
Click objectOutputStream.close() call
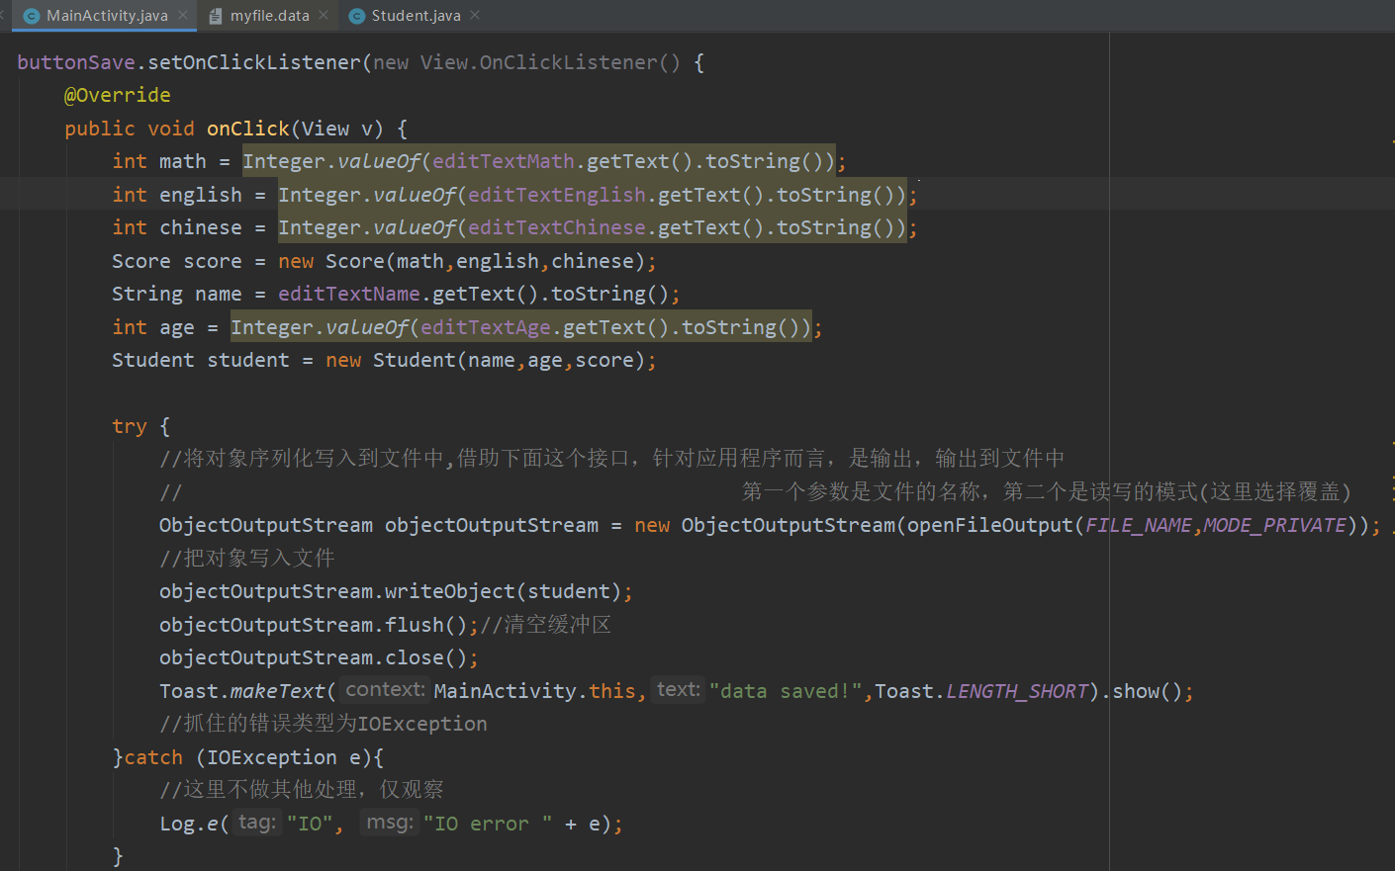coord(314,657)
